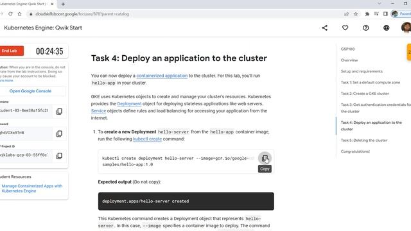This screenshot has width=411, height=231.
Task: Select the password field text
Action: coord(12,133)
